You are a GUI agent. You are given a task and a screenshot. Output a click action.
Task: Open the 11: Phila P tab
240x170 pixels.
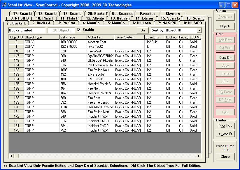pos(69,18)
